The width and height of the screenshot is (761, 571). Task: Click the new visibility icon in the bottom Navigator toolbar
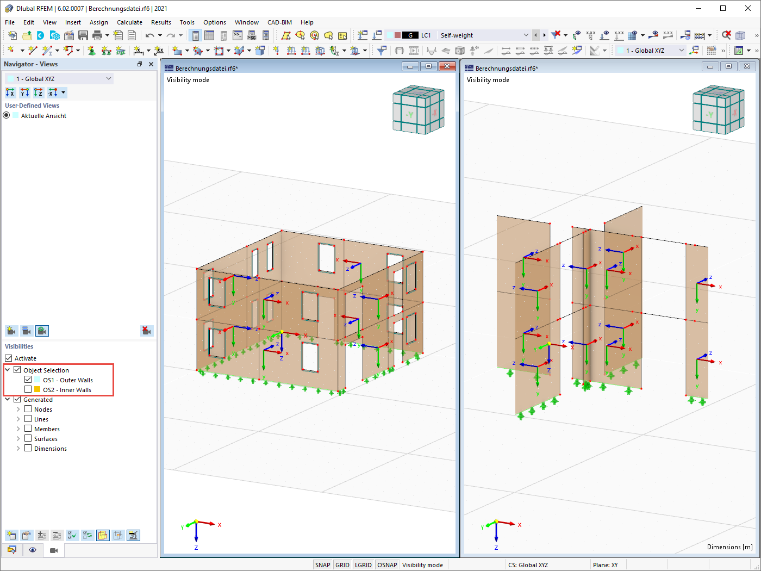point(11,535)
